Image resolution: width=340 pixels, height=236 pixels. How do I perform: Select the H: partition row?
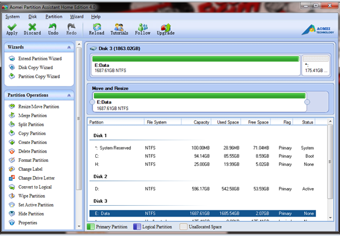(x=203, y=165)
